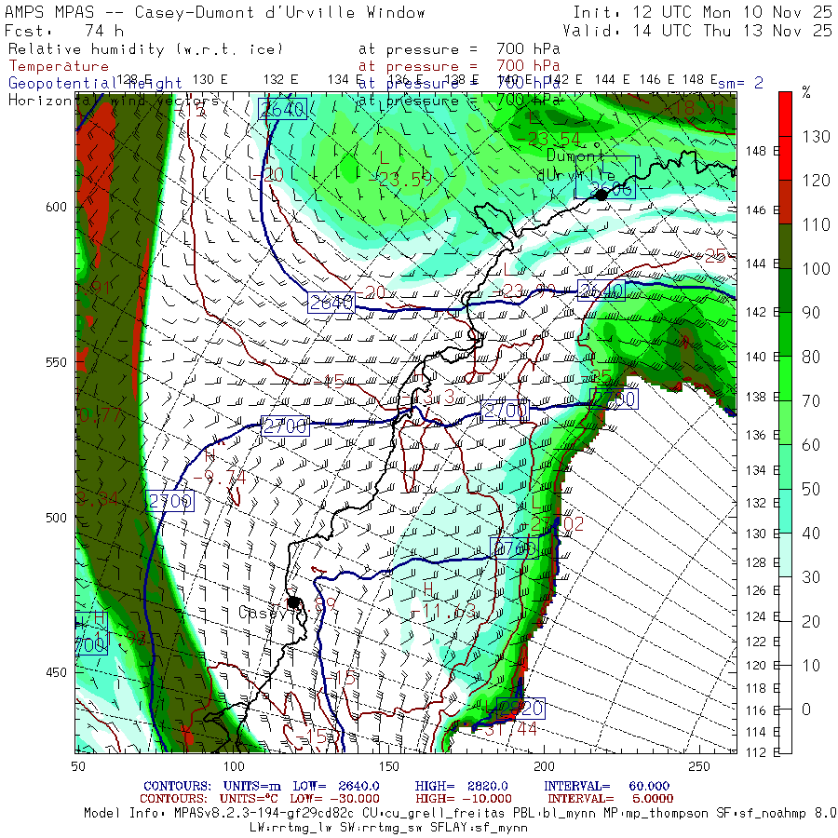The image size is (838, 838).
Task: Click the dark red 110–120% colorbar segment
Action: (785, 202)
